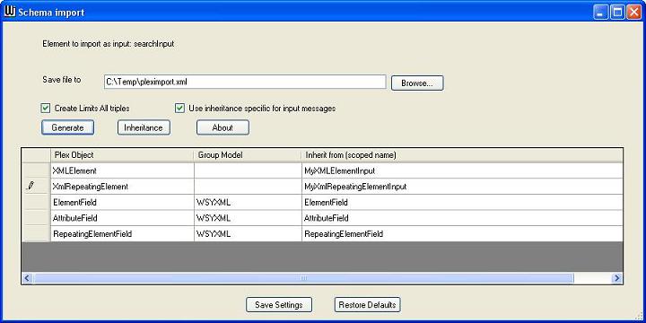Click the About button

[x=223, y=127]
